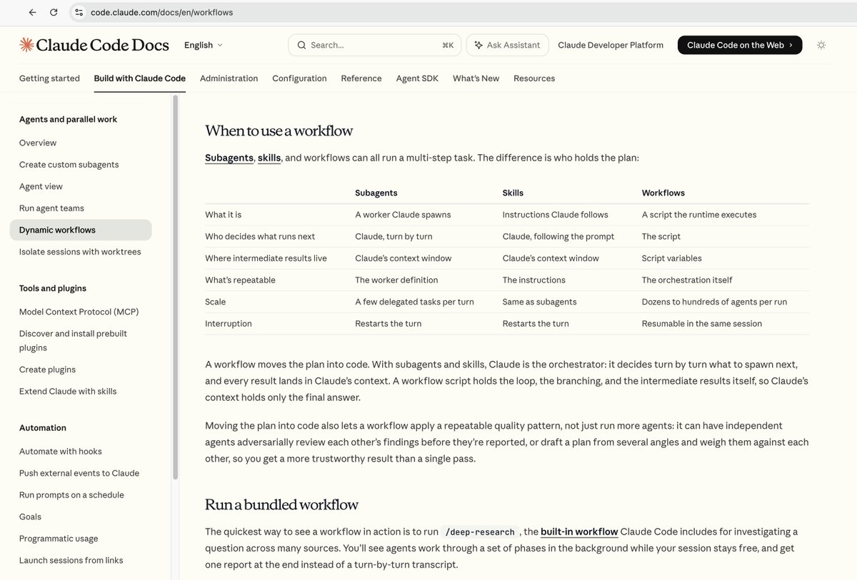Click the Workflows column header
The height and width of the screenshot is (580, 857).
point(663,193)
